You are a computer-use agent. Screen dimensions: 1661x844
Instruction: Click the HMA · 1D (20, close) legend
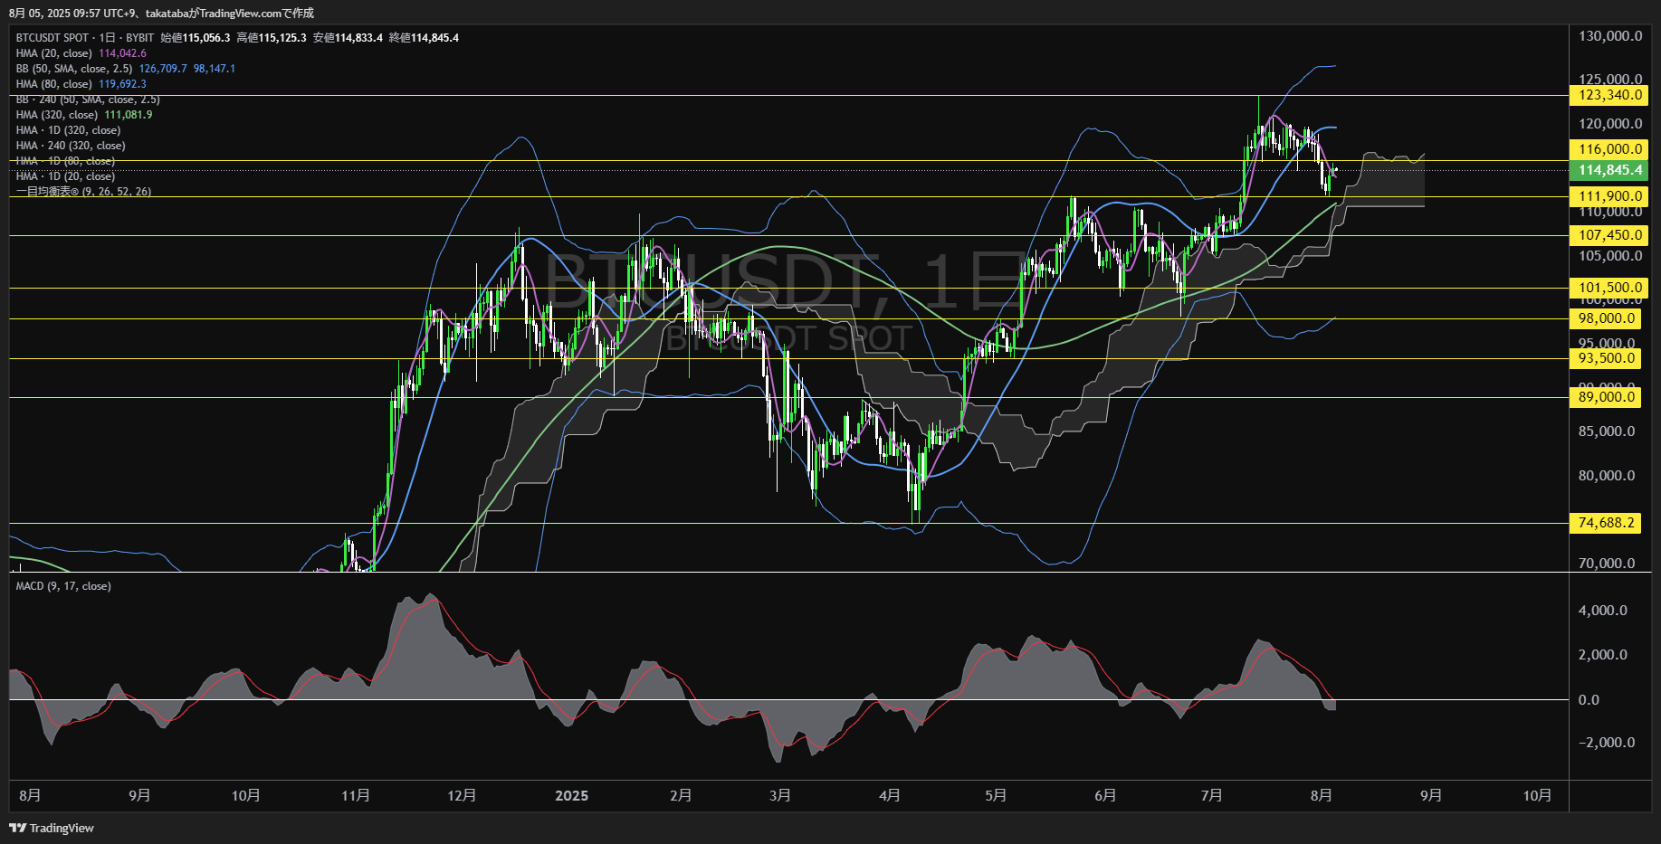click(65, 176)
